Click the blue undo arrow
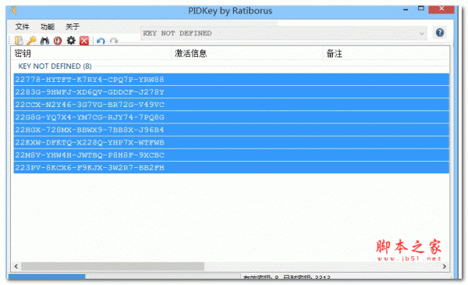 [101, 41]
